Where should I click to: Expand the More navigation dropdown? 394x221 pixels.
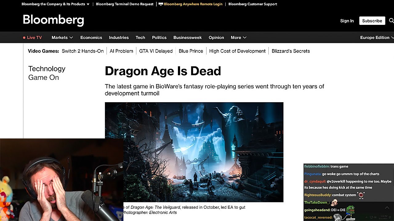tap(239, 37)
